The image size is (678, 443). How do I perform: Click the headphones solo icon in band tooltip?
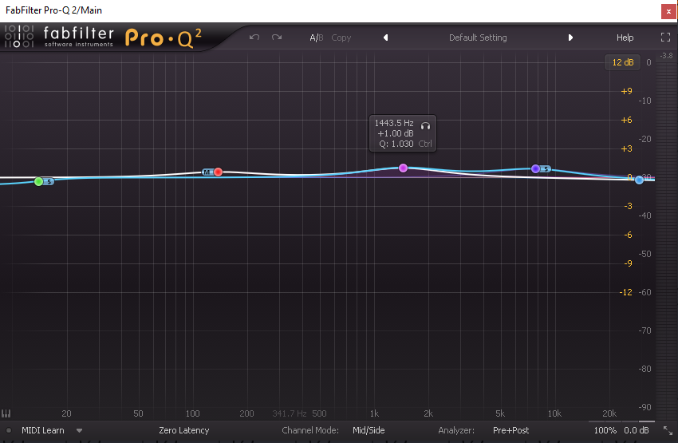(x=425, y=126)
